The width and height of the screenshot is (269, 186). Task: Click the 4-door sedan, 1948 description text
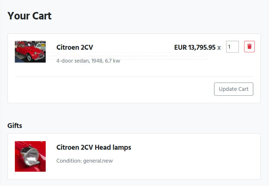coord(78,61)
